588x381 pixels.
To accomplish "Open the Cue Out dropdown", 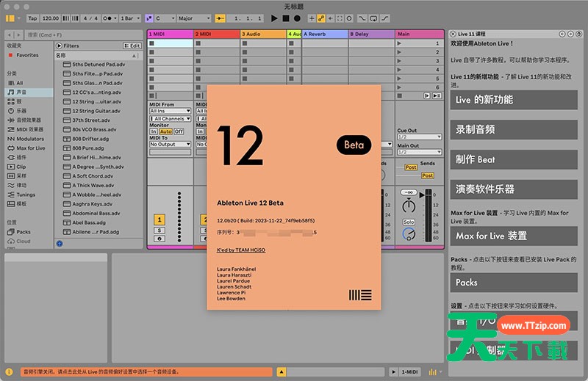I will (x=420, y=137).
